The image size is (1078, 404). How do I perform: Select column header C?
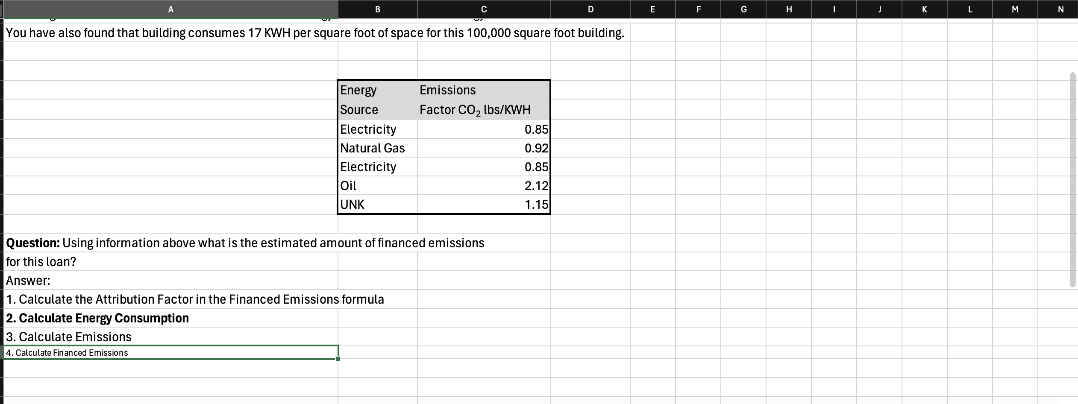(483, 9)
